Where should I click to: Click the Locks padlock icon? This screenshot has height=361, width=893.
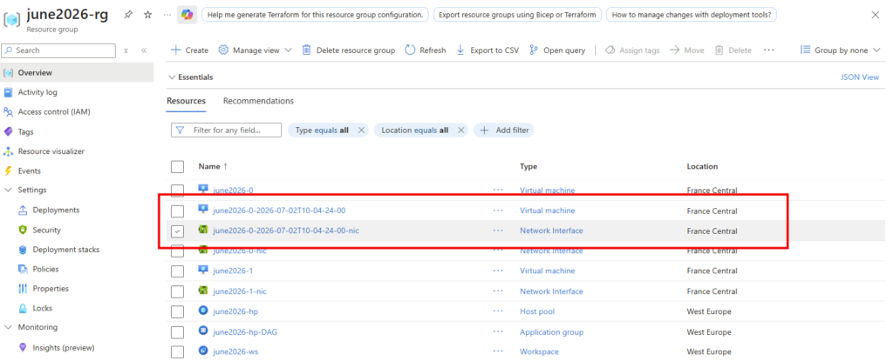click(23, 308)
